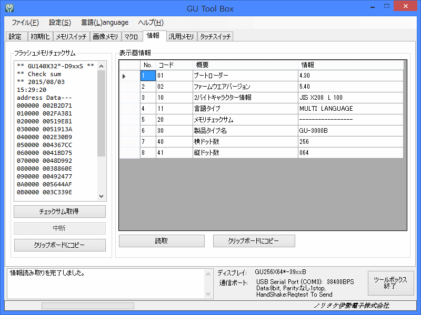Click the value 064 cell
This screenshot has height=315, width=421.
(x=350, y=153)
